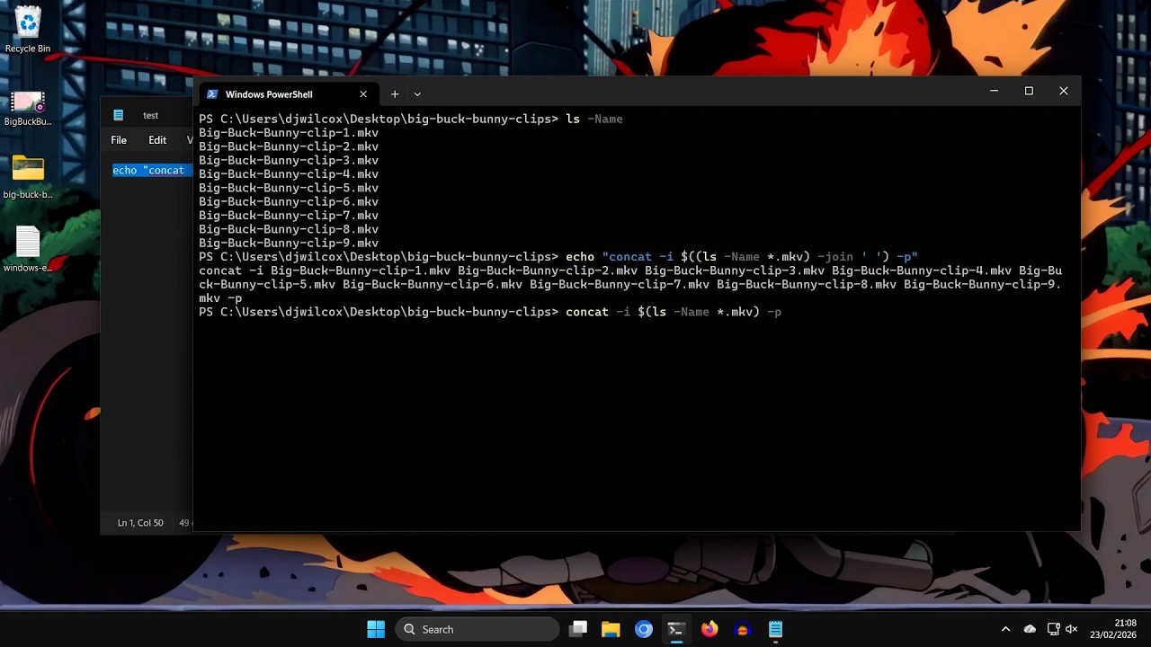
Task: Open Firefox from the taskbar
Action: coord(709,629)
